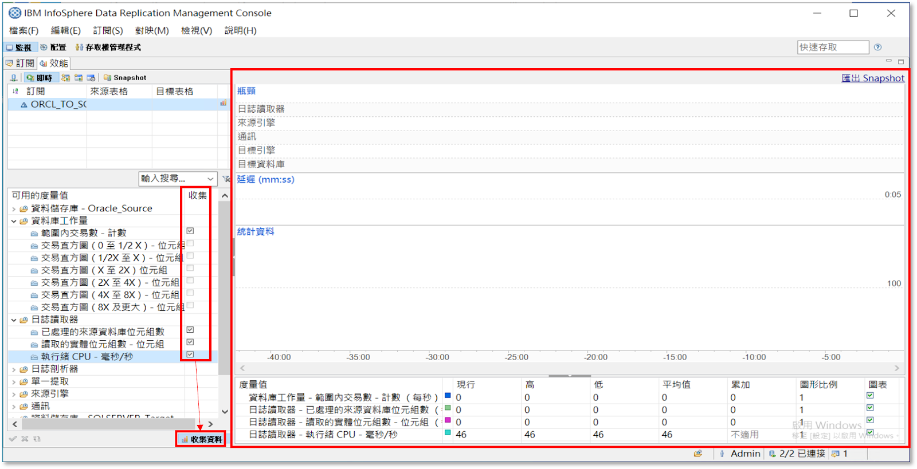Image resolution: width=917 pixels, height=469 pixels.
Task: Toggle 交易直方圖 (0 至 1/2 X) collect checkbox
Action: (x=190, y=243)
